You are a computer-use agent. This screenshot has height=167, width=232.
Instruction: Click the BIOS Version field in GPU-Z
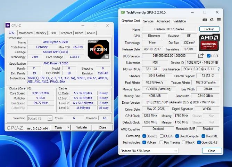click(169, 56)
